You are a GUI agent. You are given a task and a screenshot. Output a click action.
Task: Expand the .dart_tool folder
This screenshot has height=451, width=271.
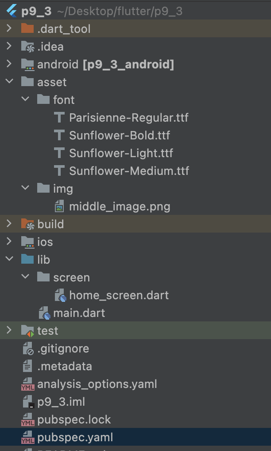[x=9, y=29]
